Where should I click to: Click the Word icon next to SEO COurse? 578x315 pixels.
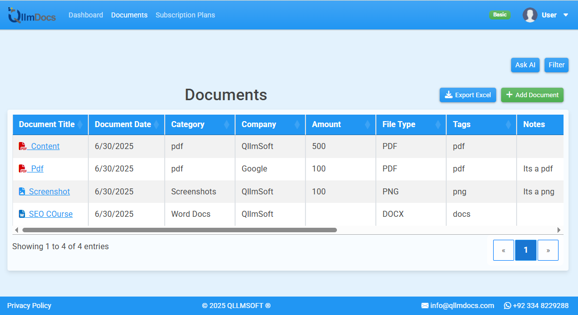[x=21, y=214]
